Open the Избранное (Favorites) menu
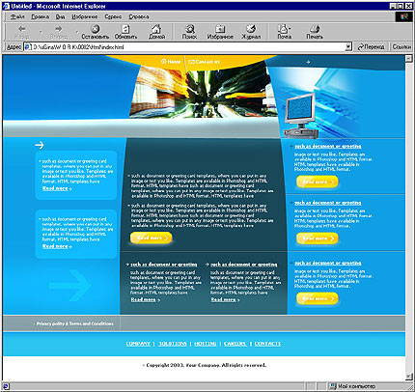 [85, 16]
